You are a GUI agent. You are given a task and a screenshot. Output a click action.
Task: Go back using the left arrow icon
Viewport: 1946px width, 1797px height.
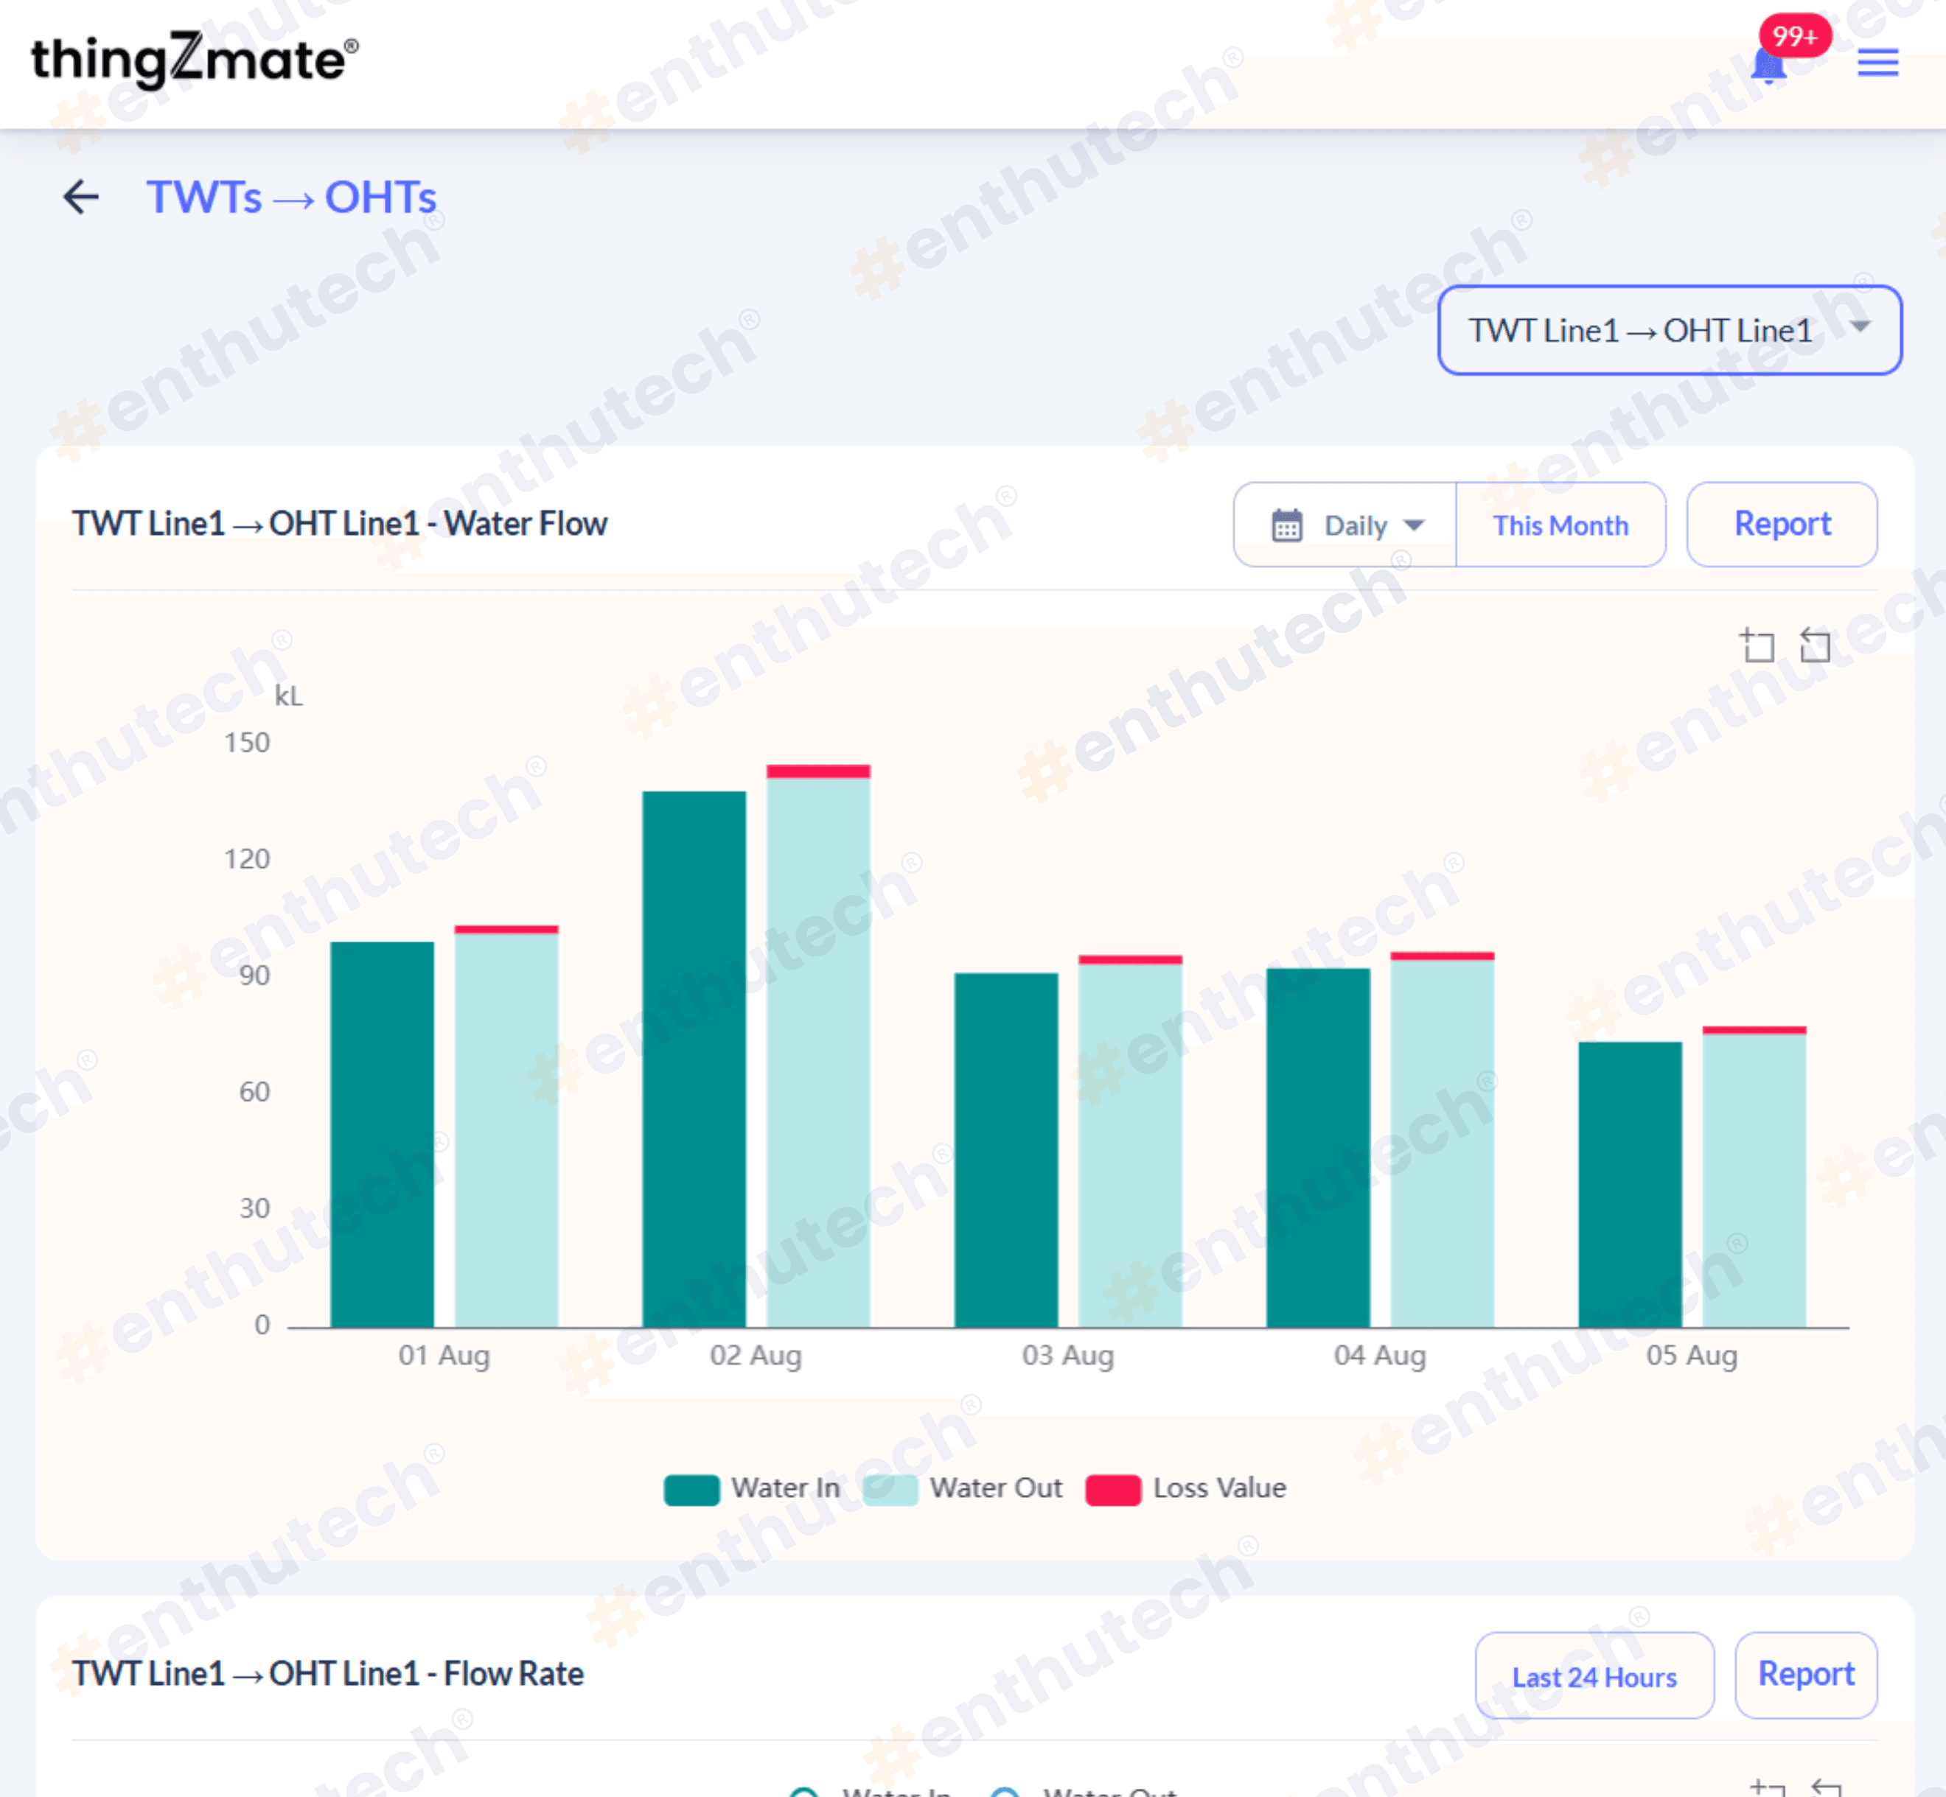point(81,197)
